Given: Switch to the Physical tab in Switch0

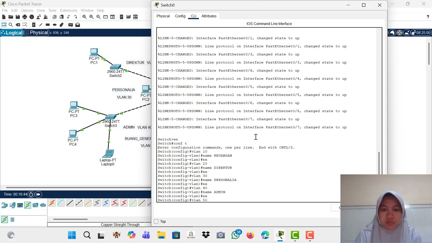Looking at the screenshot, I should 163,16.
